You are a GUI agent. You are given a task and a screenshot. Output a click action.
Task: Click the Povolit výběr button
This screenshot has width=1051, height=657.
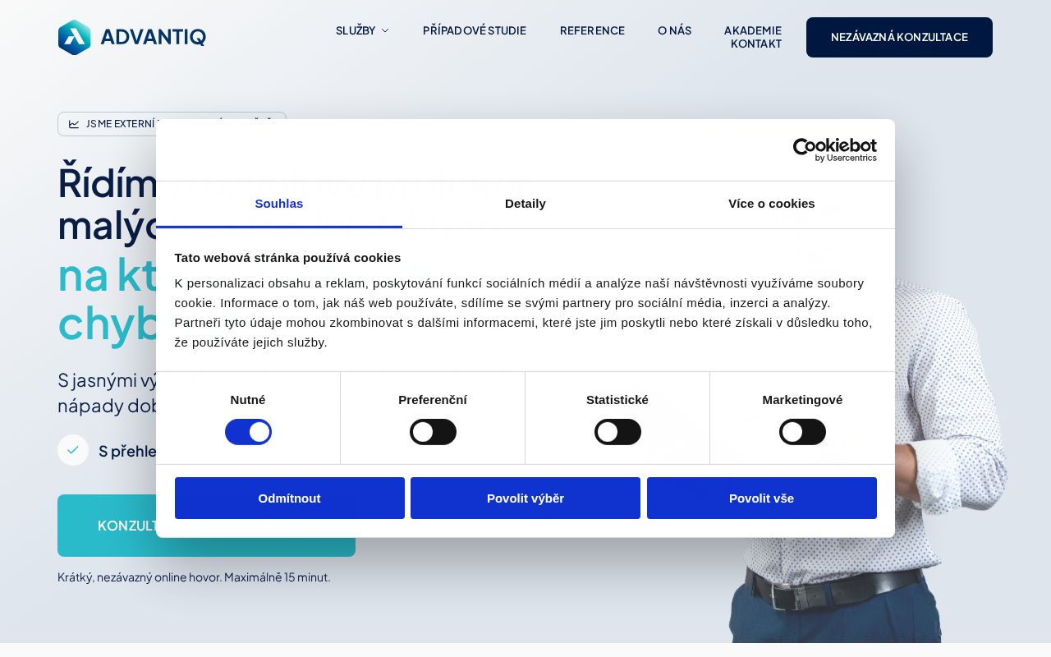tap(525, 498)
